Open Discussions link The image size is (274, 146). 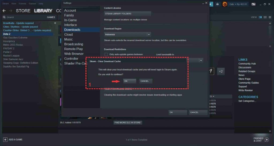(245, 68)
